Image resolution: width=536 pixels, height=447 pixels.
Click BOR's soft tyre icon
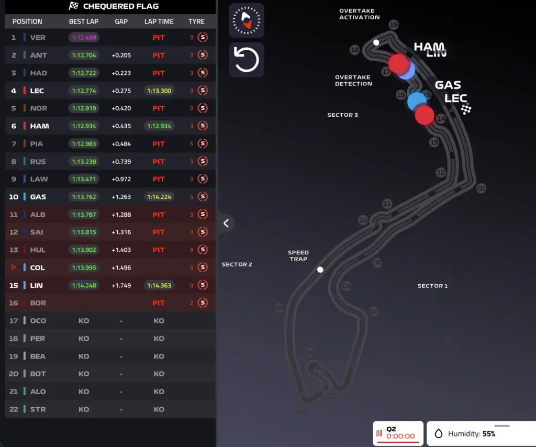coord(203,303)
